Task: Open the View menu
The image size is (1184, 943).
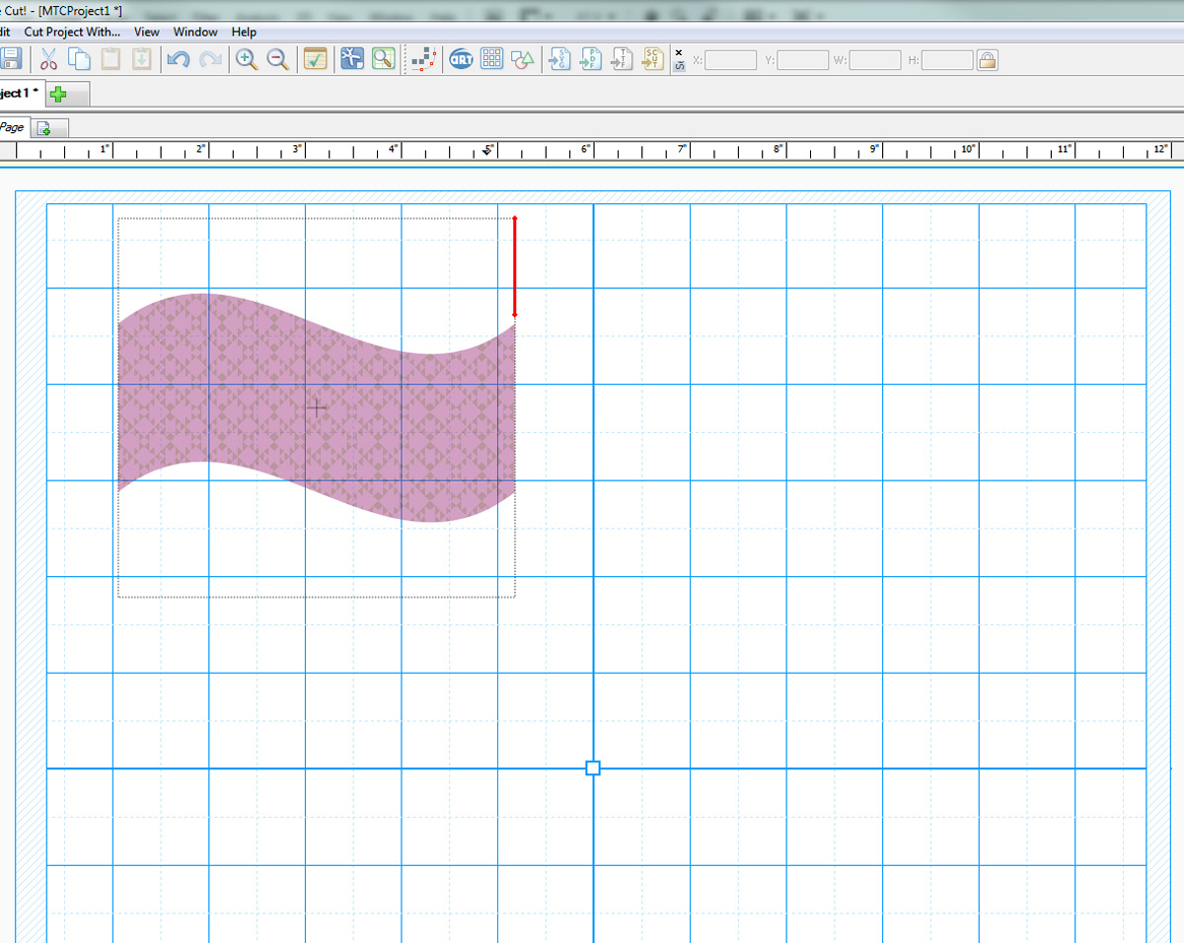Action: pos(147,33)
